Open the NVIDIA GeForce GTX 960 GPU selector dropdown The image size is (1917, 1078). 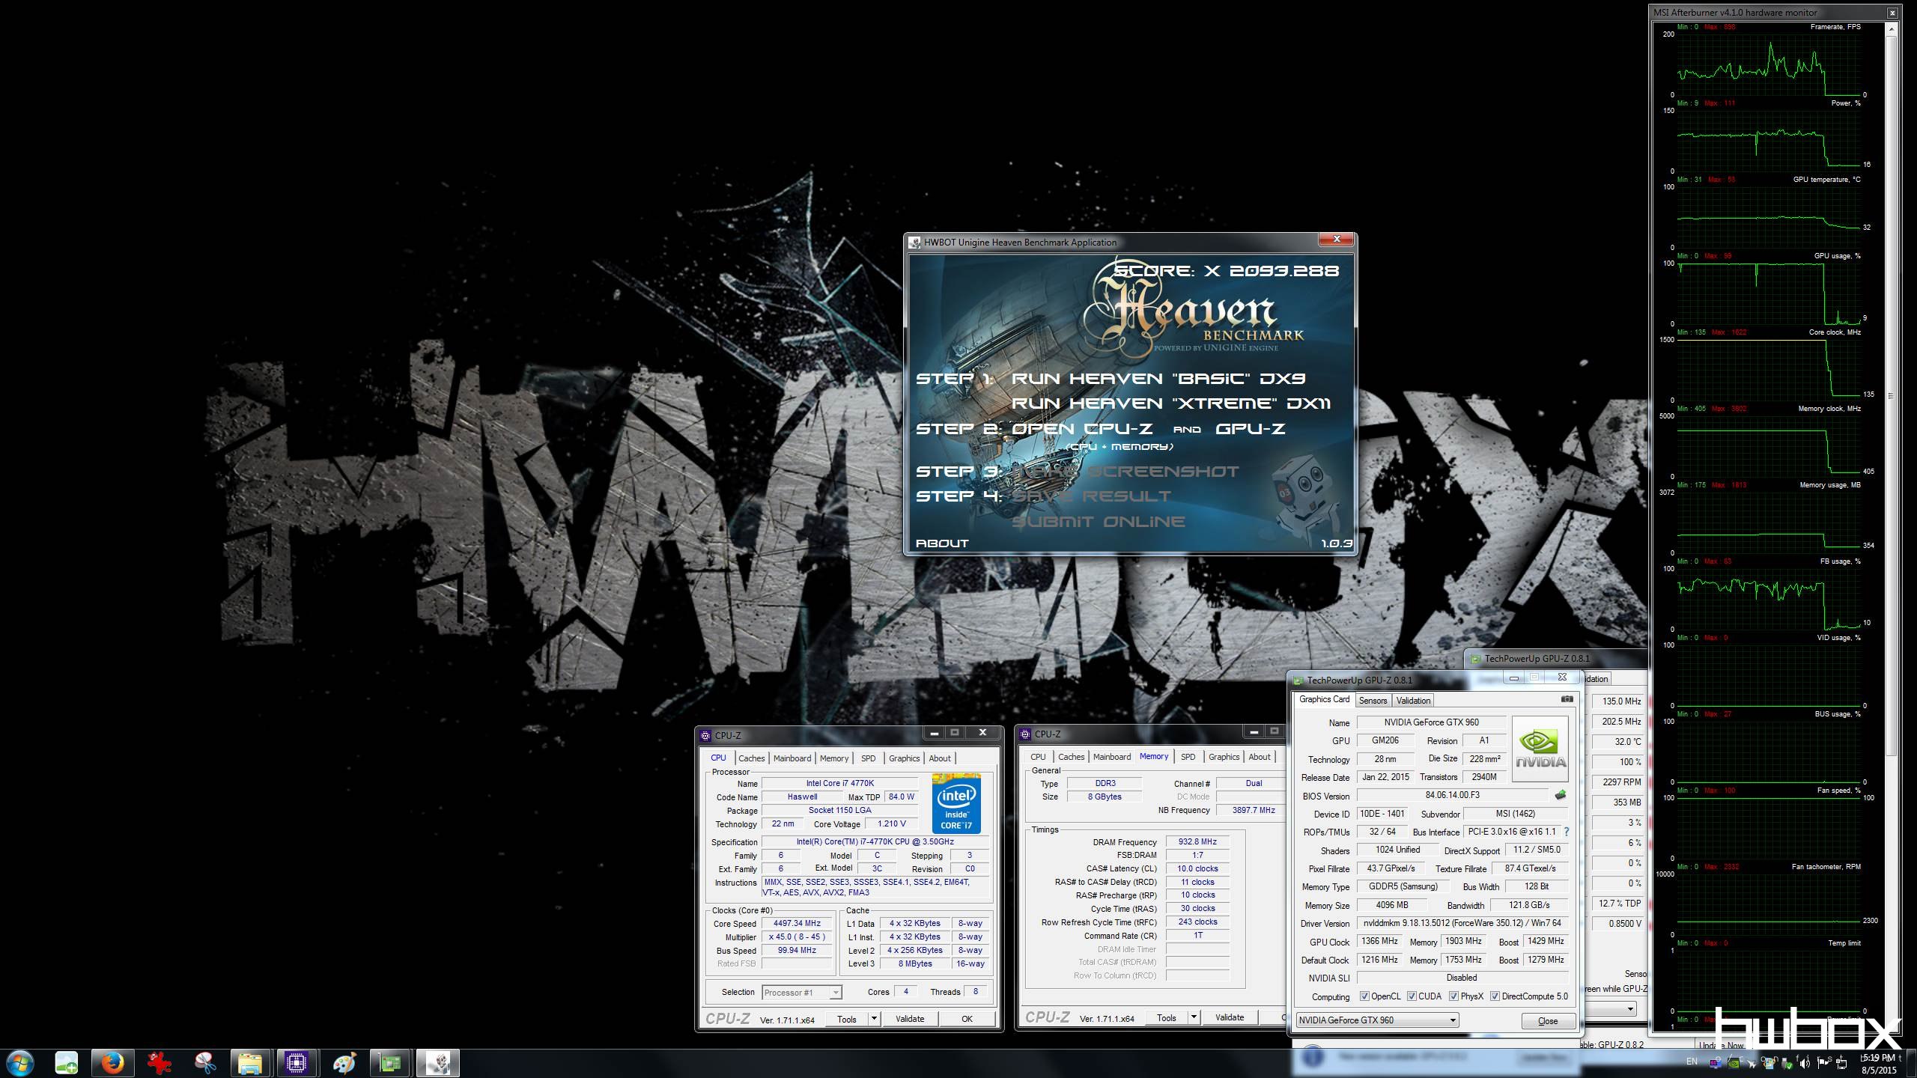coord(1378,1020)
